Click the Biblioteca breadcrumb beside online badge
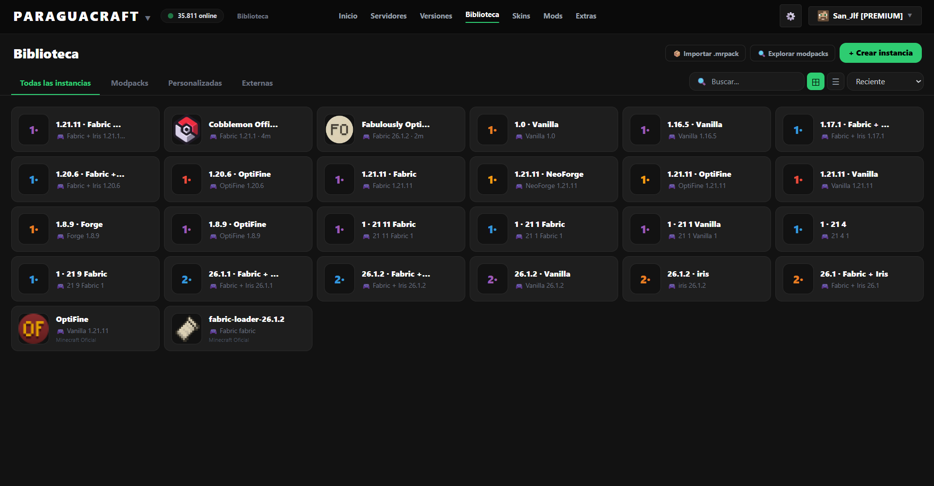 (253, 16)
